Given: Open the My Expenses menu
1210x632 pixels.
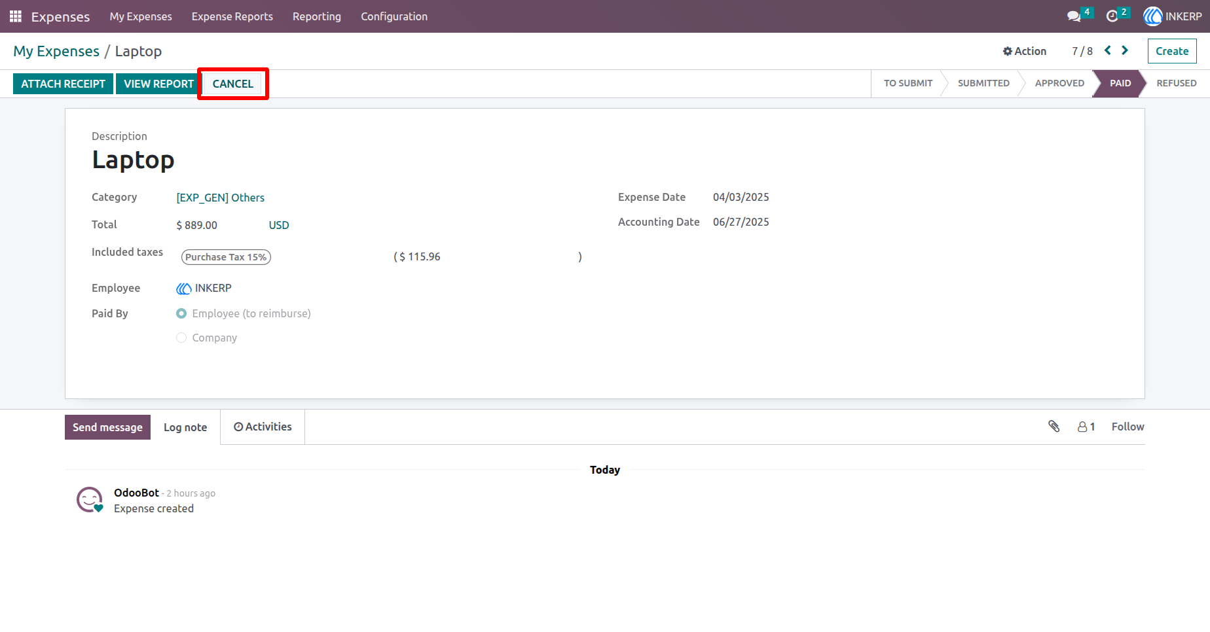Looking at the screenshot, I should coord(141,16).
